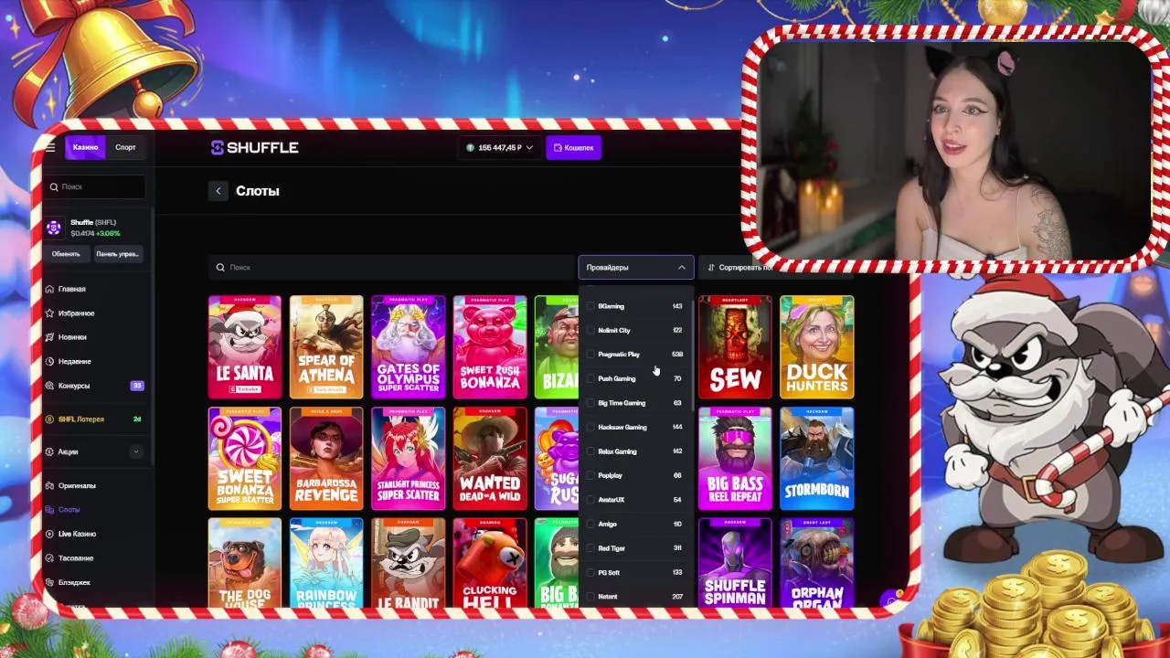1170x658 pixels.
Task: Click the Тасование sidebar icon
Action: click(49, 557)
